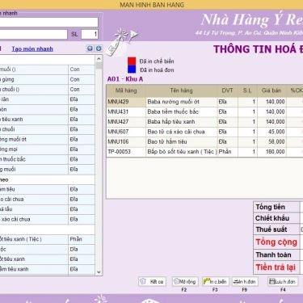This screenshot has height=303, width=303.
Task: Click the In c.biến print button
Action: [x=215, y=282]
